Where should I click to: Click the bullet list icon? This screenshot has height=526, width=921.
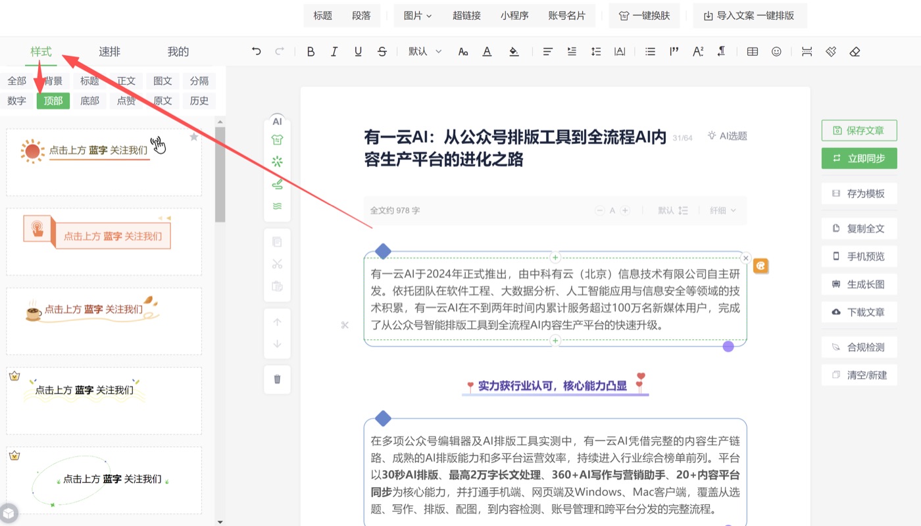point(651,51)
